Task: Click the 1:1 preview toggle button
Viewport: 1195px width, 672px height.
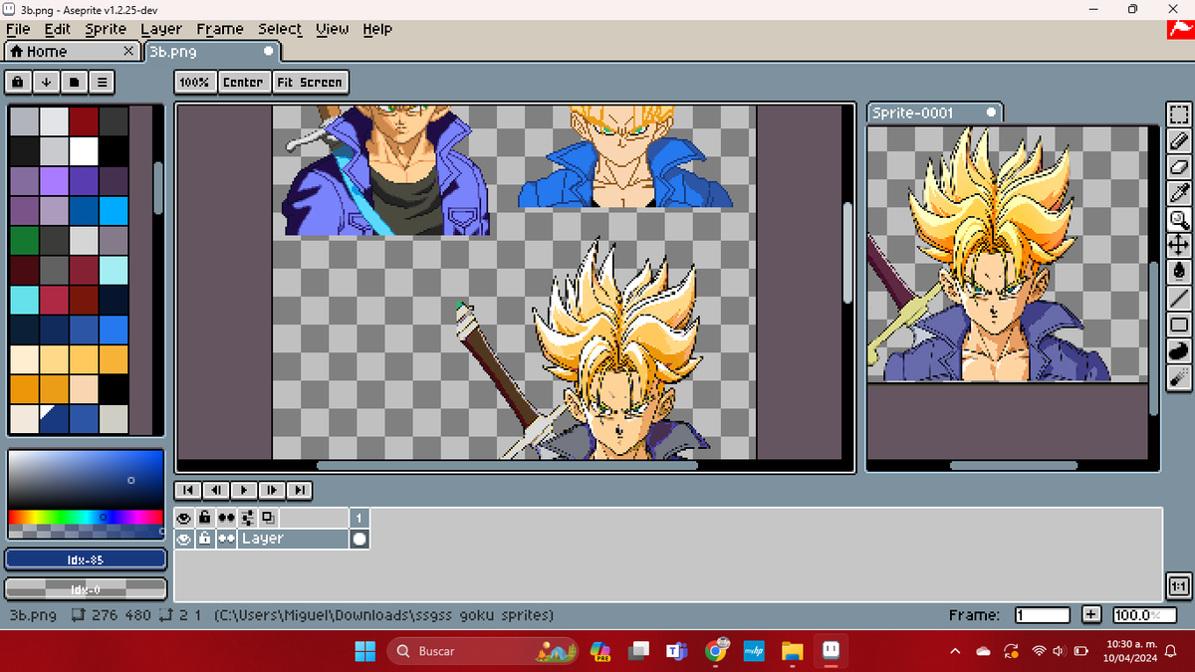Action: (x=1178, y=586)
